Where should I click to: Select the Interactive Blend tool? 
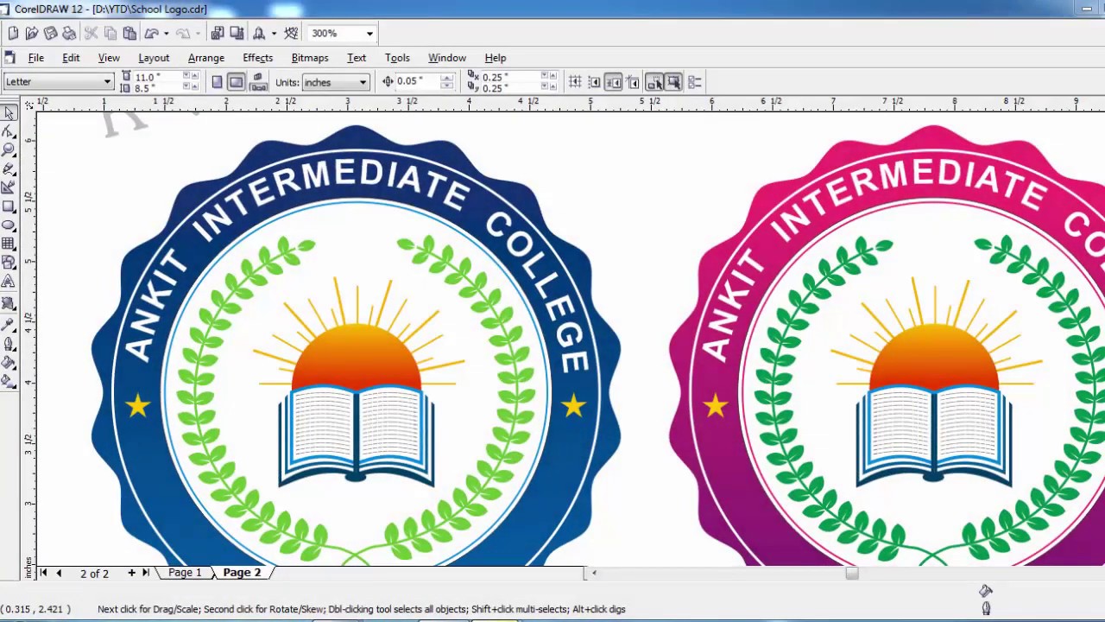[x=9, y=303]
